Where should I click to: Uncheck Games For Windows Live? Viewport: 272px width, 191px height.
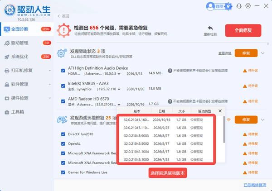coord(63,172)
